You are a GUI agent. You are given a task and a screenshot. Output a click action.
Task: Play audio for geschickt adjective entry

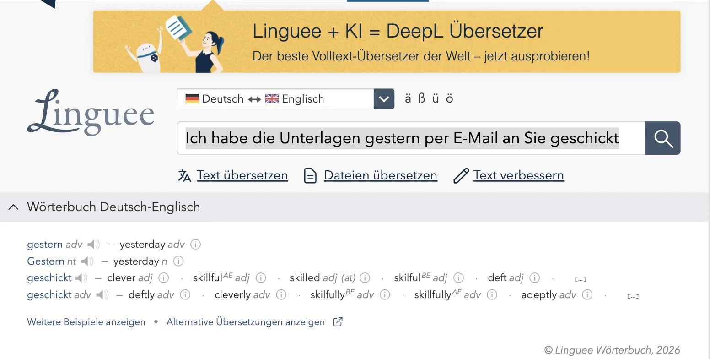[81, 278]
